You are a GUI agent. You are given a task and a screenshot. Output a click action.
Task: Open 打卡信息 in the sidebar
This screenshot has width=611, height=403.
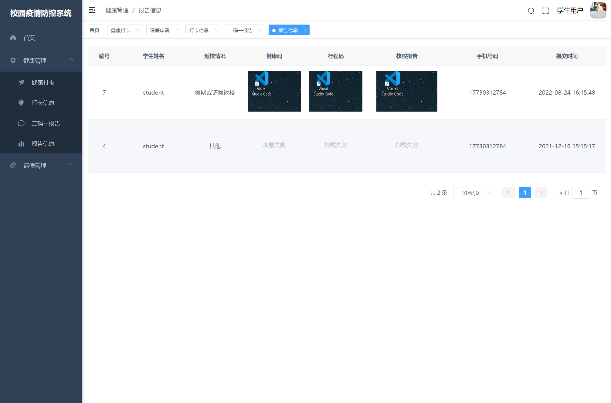click(x=43, y=103)
